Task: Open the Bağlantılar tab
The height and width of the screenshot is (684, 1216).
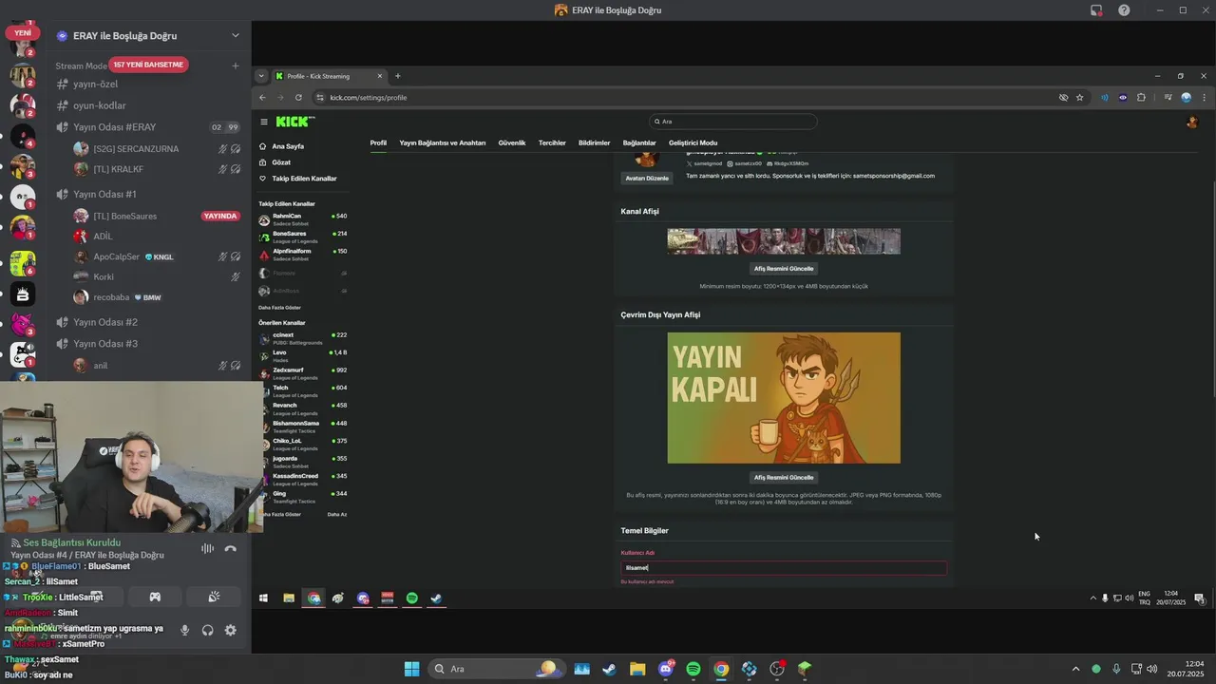Action: 639,142
